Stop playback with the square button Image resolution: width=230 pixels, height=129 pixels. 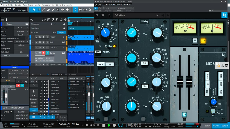click(x=104, y=125)
